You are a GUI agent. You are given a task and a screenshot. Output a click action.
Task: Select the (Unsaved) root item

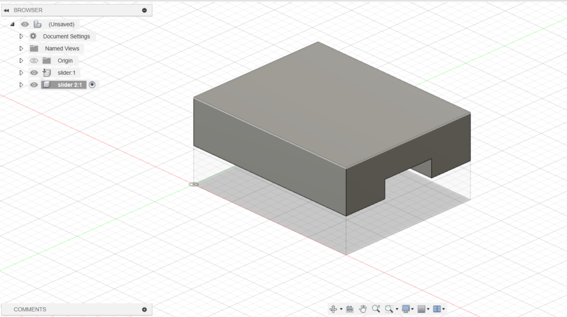61,24
